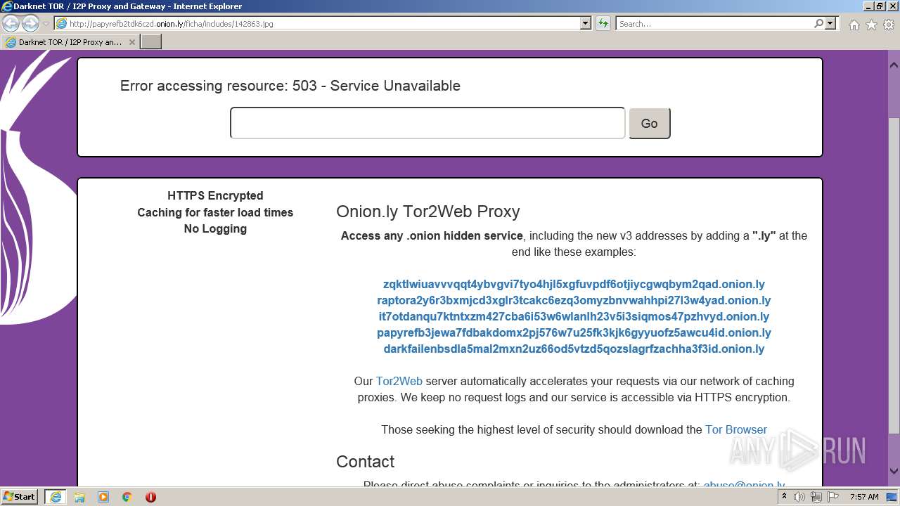Click the HTTPS Encrypted text
Viewport: 900px width, 506px height.
coord(215,195)
